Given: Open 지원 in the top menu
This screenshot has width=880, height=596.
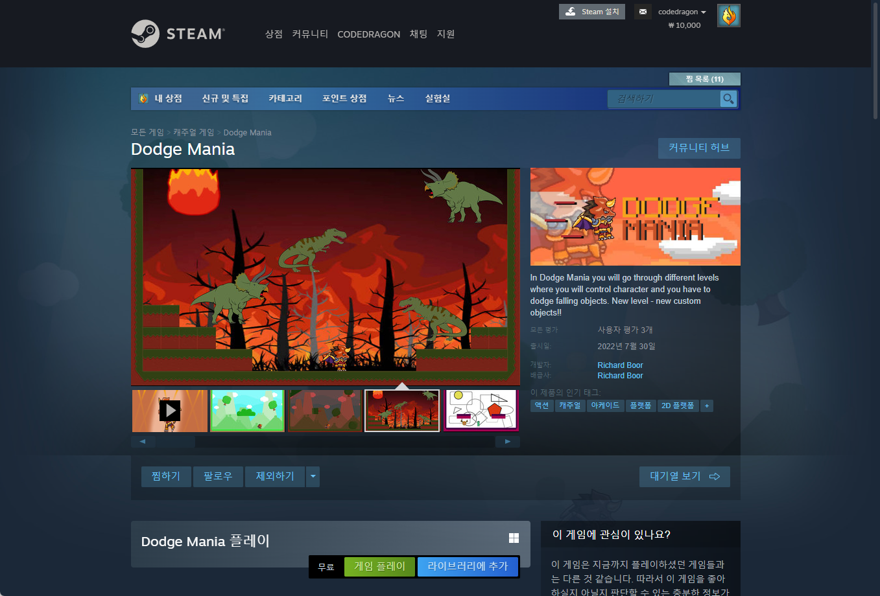Looking at the screenshot, I should (446, 34).
